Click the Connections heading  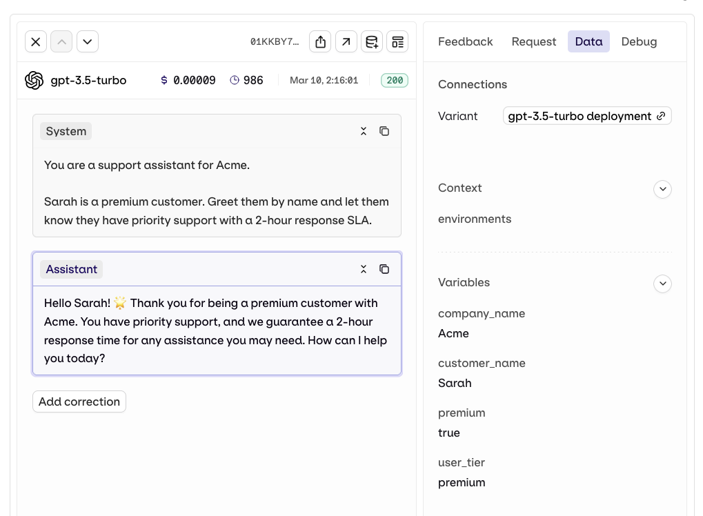(473, 84)
